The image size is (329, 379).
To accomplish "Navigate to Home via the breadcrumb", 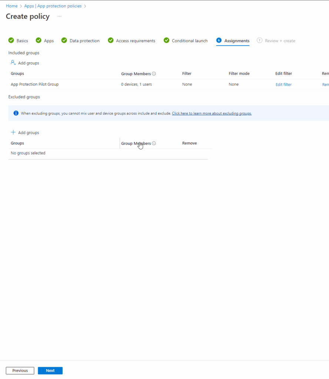I will coord(11,6).
